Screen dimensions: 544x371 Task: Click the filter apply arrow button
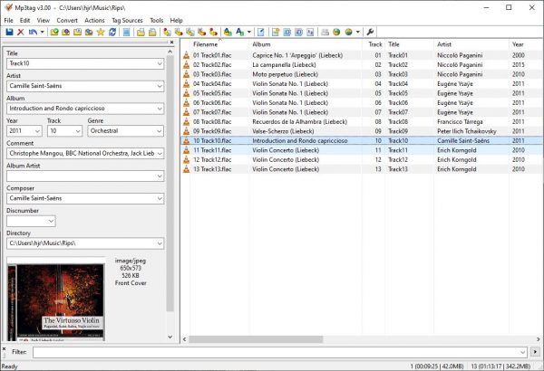(535, 352)
